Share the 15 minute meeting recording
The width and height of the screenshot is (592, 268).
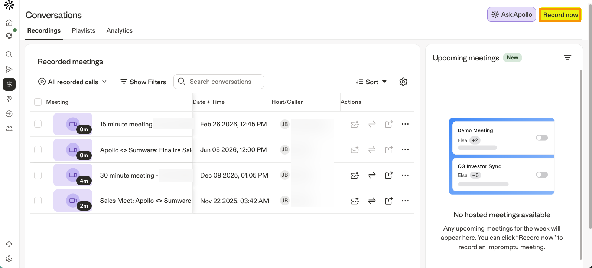click(388, 124)
